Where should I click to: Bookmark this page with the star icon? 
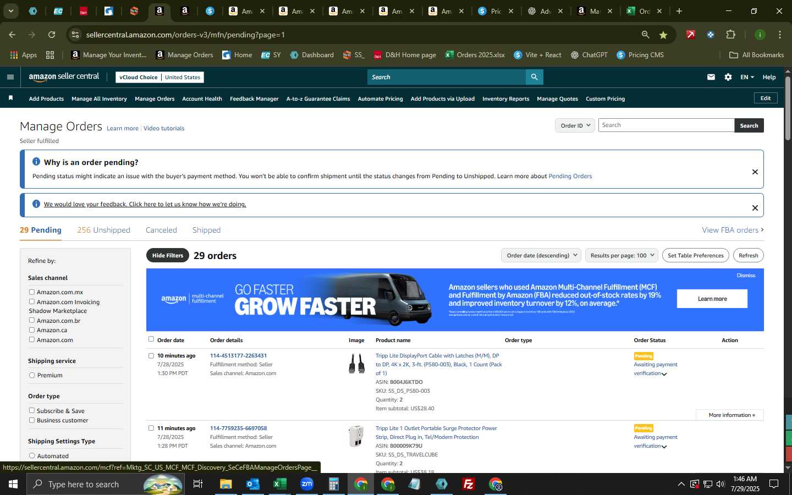pyautogui.click(x=663, y=35)
